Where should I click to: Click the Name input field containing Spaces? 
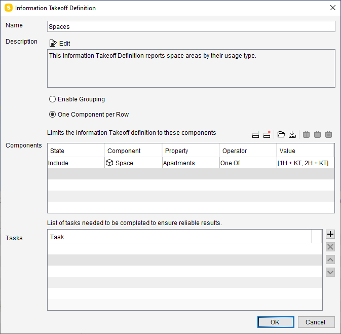191,26
